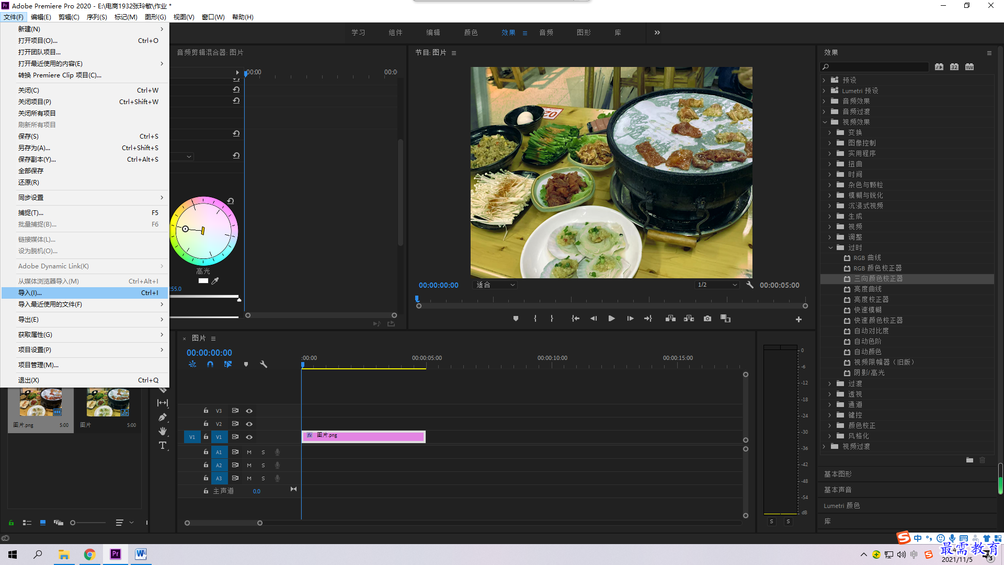
Task: Toggle Linked Selection in timeline
Action: click(228, 364)
